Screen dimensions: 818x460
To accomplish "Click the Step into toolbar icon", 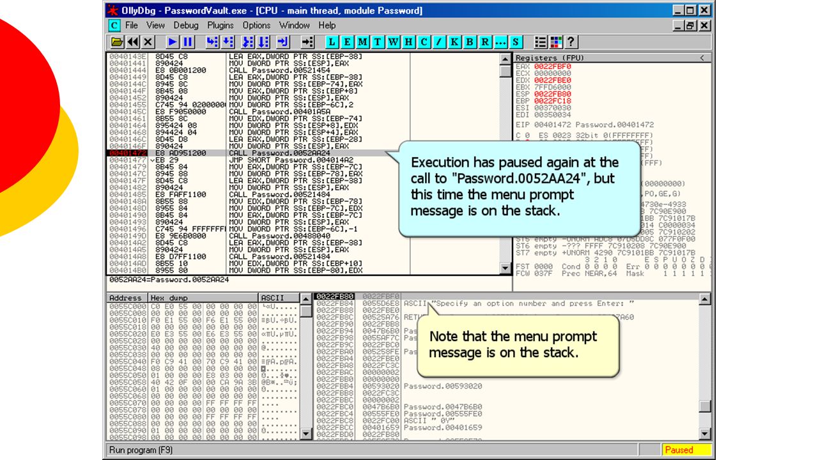I will click(x=212, y=42).
